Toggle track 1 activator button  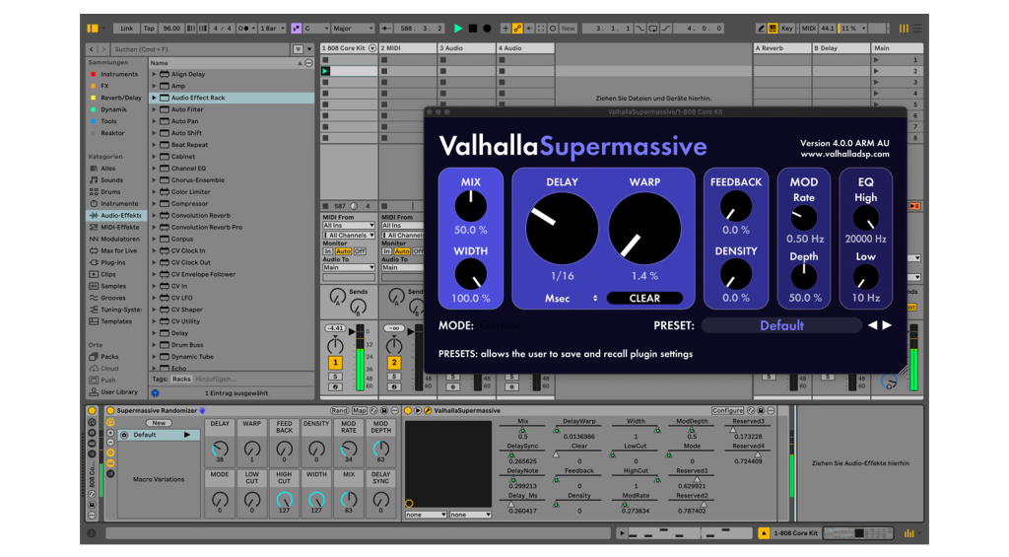[x=335, y=363]
